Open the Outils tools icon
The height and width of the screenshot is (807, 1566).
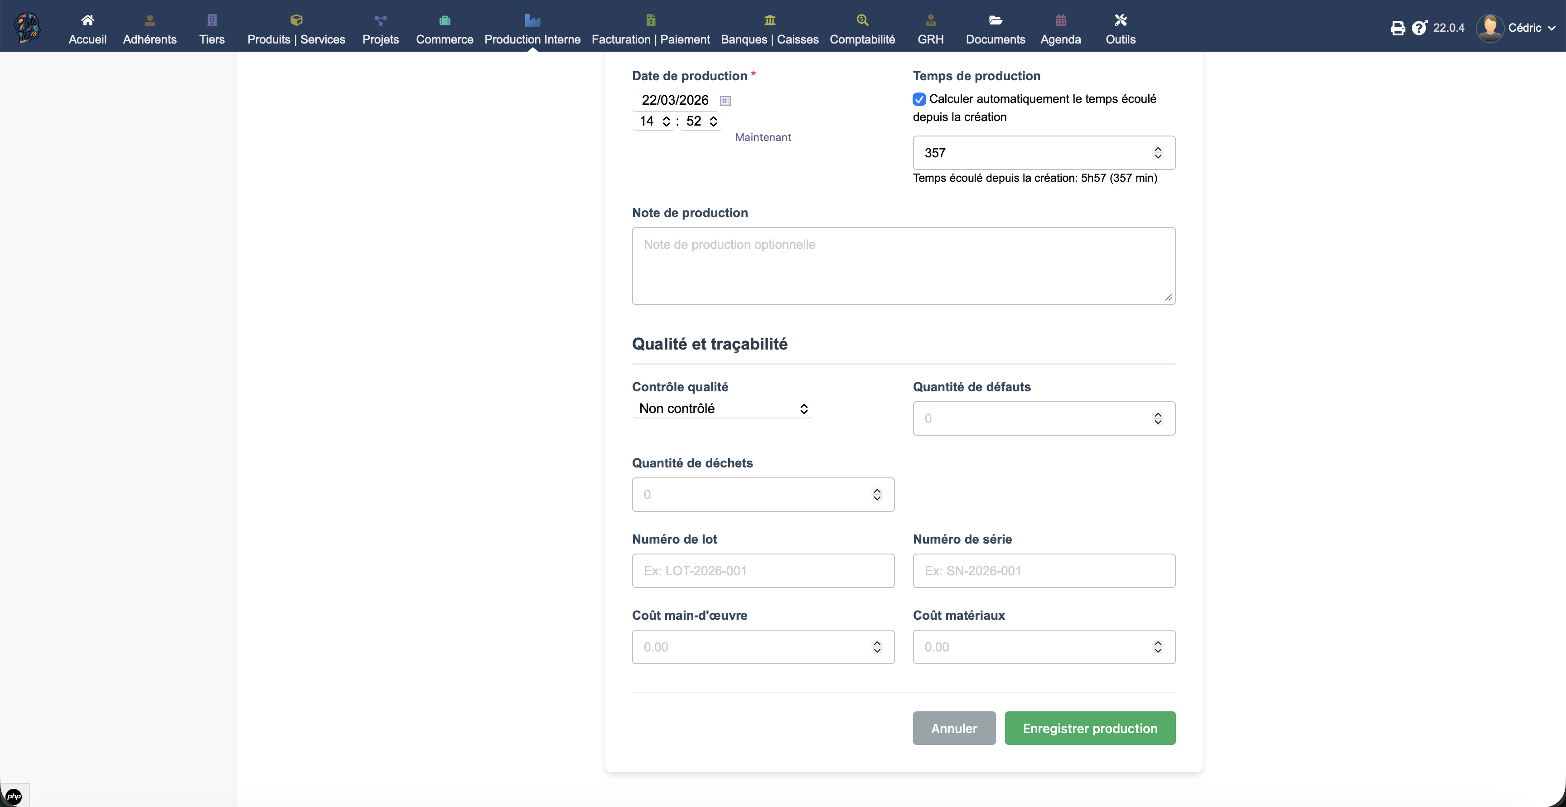(x=1121, y=20)
